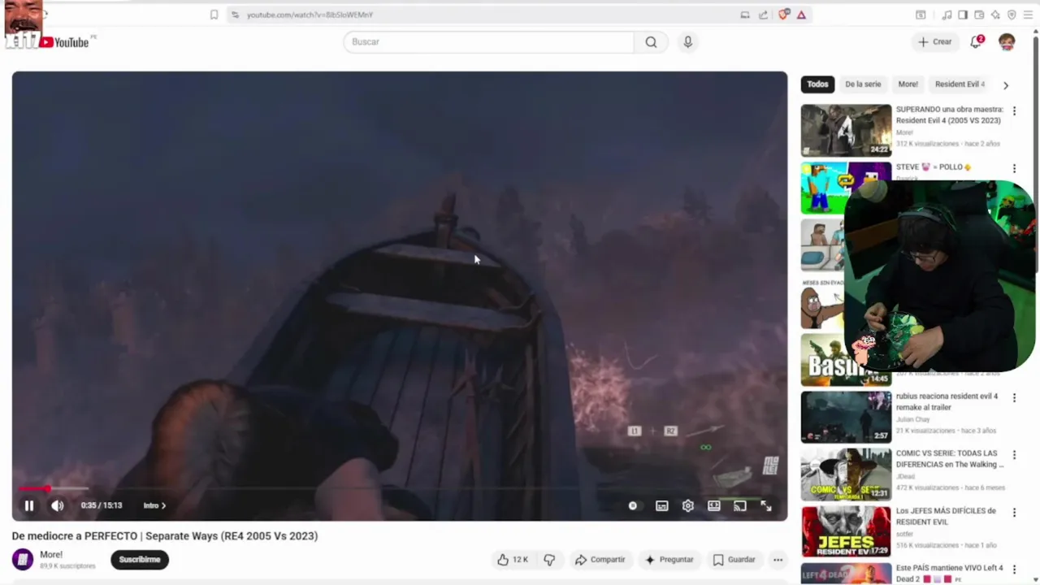Open Los JEFES MÁS DIFÍCILES video title
This screenshot has height=585, width=1040.
click(946, 516)
